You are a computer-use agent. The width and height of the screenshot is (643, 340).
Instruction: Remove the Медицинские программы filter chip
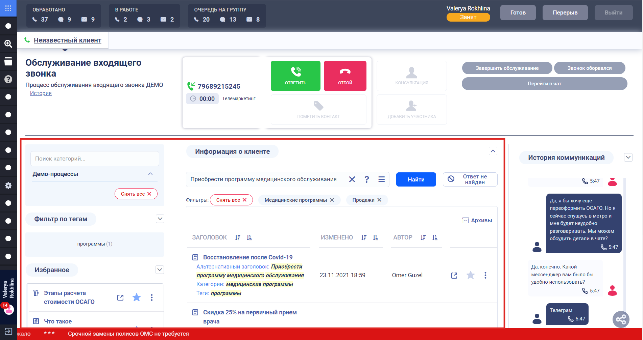pyautogui.click(x=332, y=200)
